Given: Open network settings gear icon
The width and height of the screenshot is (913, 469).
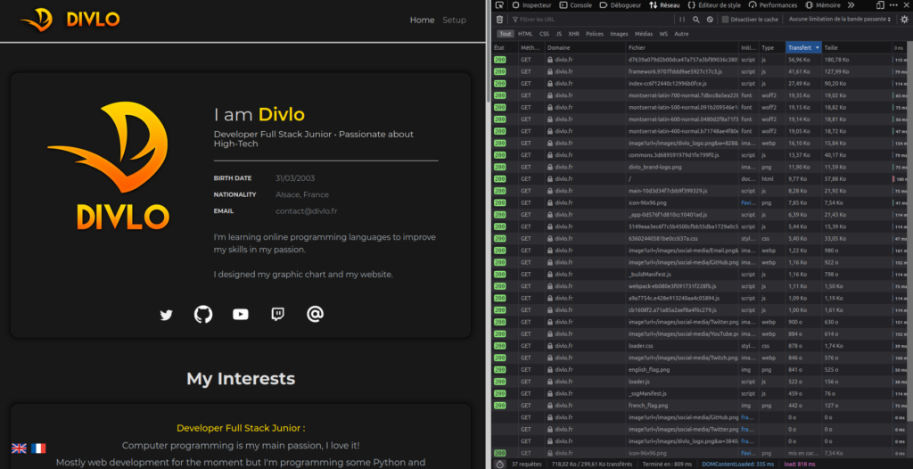Looking at the screenshot, I should pos(904,20).
